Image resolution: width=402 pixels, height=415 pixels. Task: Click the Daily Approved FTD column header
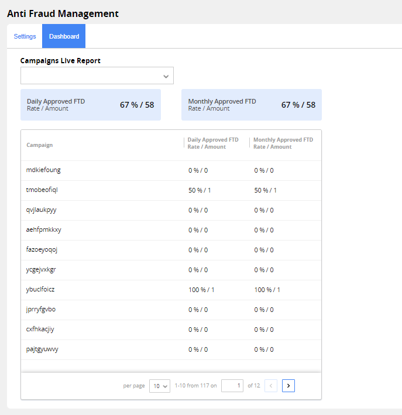pos(213,143)
